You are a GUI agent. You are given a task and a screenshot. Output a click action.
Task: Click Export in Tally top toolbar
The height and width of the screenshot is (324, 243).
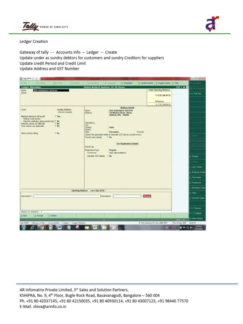41,83
